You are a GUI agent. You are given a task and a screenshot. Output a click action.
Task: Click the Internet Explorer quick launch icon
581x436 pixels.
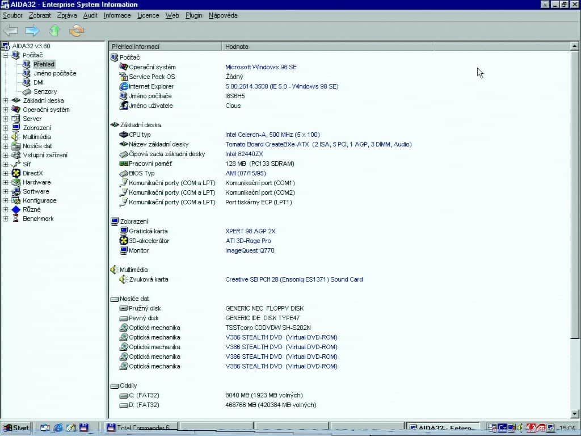(58, 427)
